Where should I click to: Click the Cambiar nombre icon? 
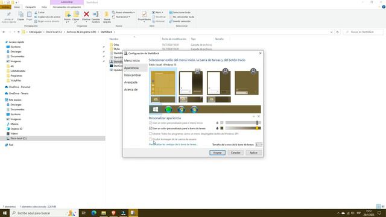click(96, 14)
